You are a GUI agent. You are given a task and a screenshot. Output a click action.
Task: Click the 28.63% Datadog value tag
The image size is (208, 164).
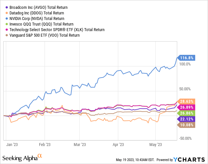coord(186,101)
